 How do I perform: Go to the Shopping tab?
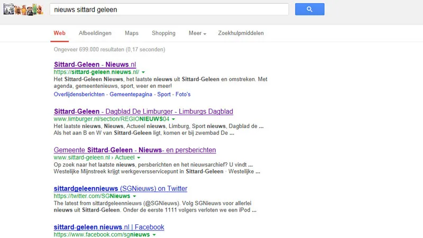[x=163, y=33]
